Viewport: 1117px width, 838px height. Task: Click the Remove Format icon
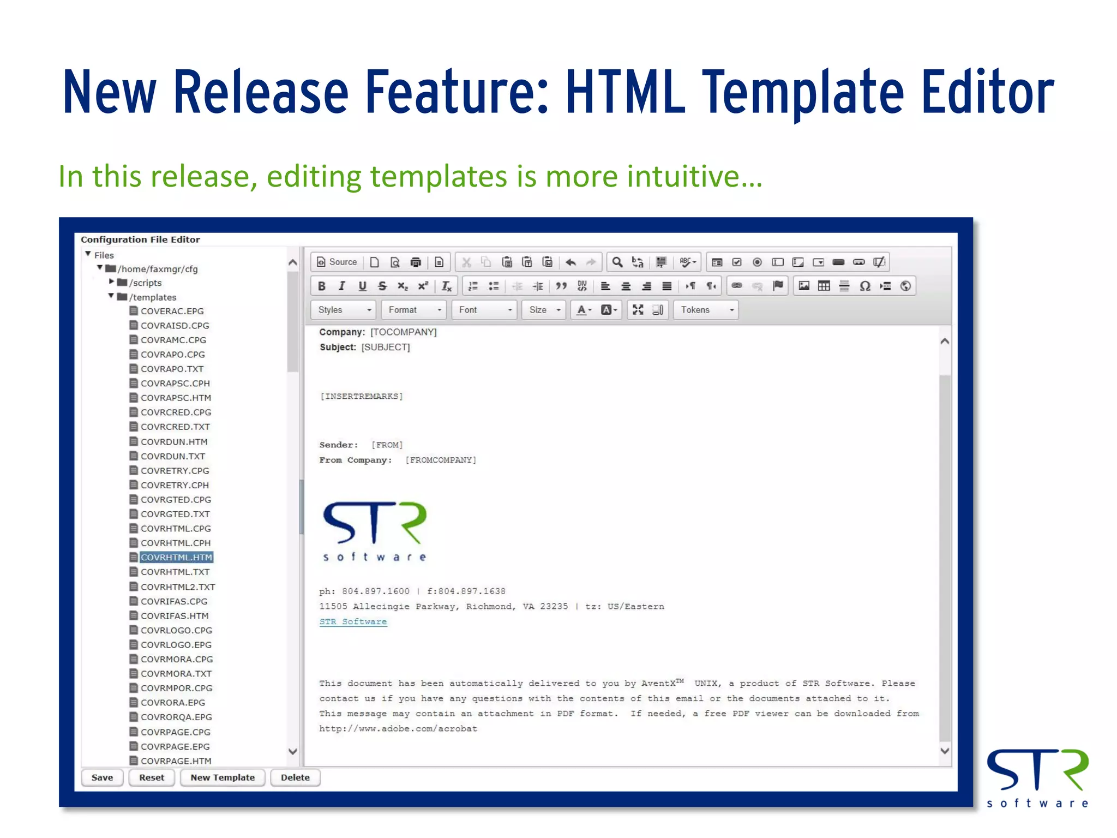point(446,286)
